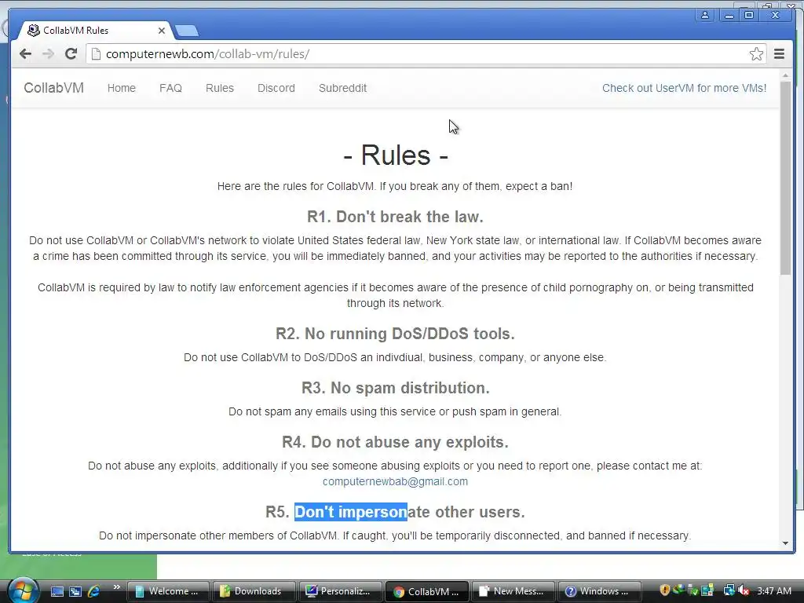The image size is (804, 603).
Task: Open the Rules navbar item
Action: point(220,88)
